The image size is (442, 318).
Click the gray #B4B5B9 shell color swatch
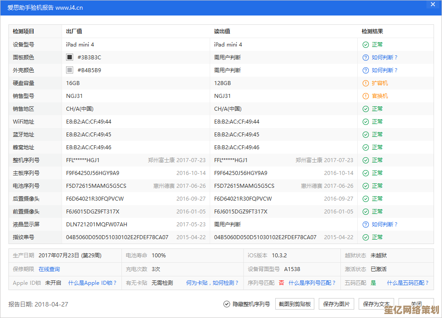point(70,70)
